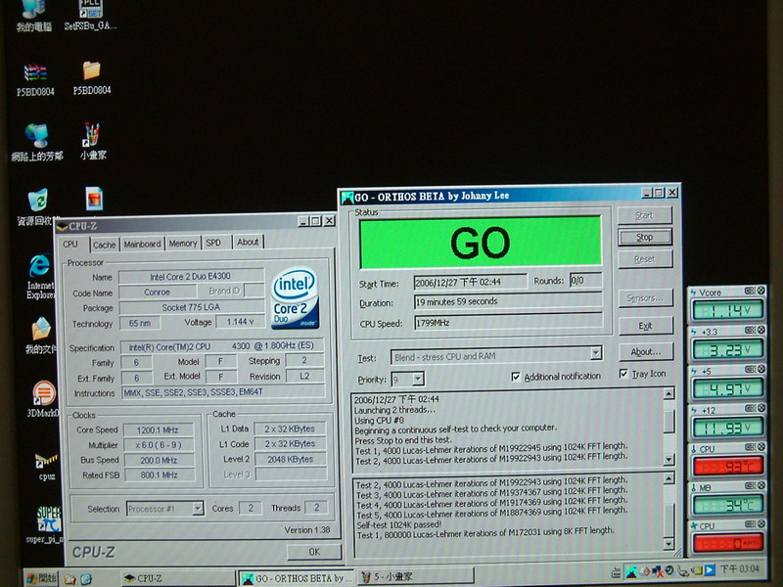Launch the 小畫家 paint shortcut
The image size is (783, 587).
tap(93, 140)
